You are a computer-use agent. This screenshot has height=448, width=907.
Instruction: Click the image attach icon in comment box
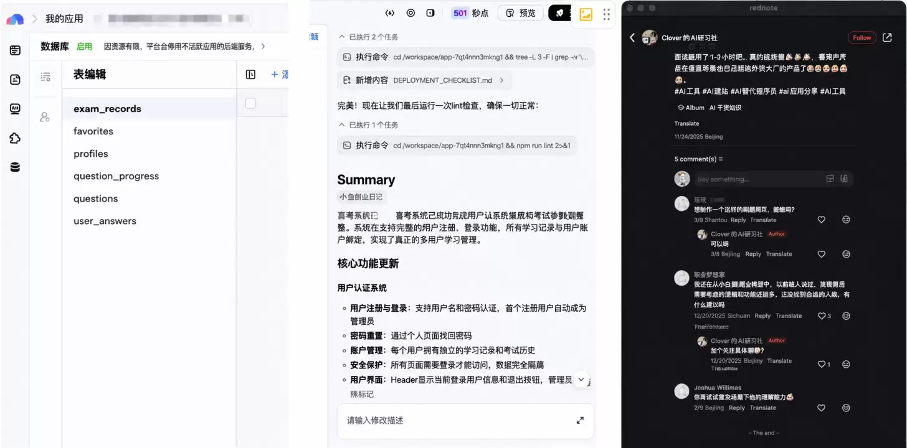(830, 179)
